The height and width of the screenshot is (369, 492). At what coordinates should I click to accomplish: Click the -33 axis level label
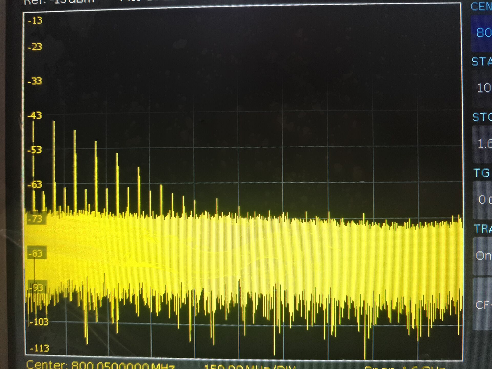35,81
